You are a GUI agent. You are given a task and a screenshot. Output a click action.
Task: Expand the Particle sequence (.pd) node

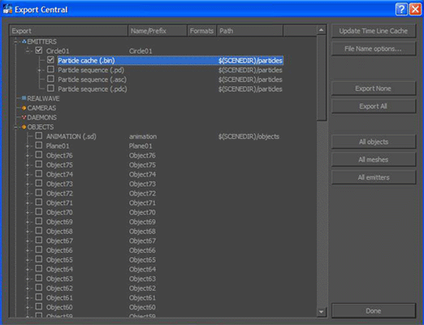pos(39,70)
